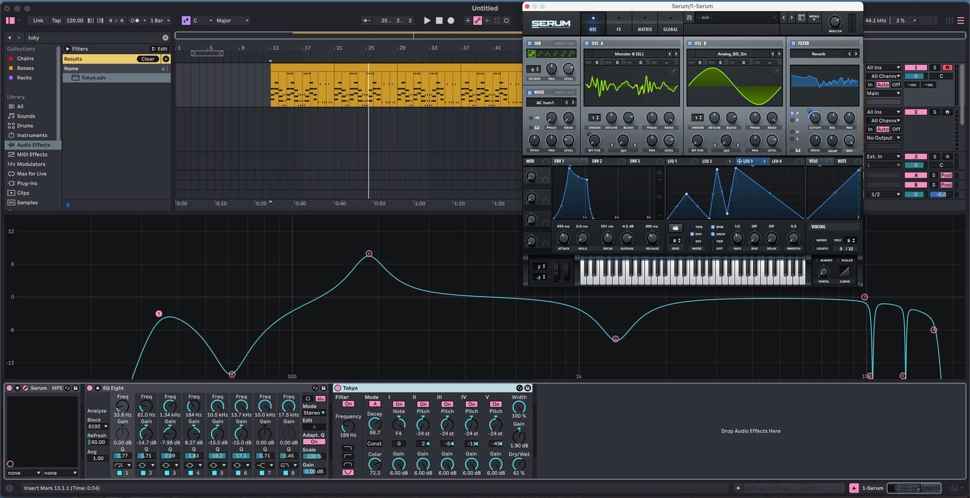Open the Serum MATRIX tab
This screenshot has width=970, height=498.
pyautogui.click(x=644, y=24)
